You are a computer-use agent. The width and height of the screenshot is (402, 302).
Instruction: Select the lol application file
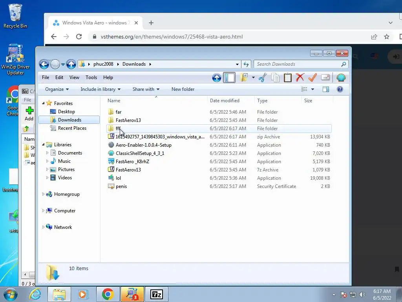[x=219, y=178]
